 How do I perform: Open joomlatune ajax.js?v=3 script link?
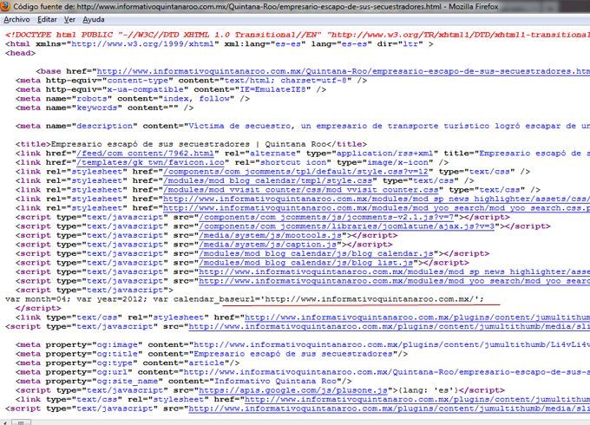tap(346, 226)
